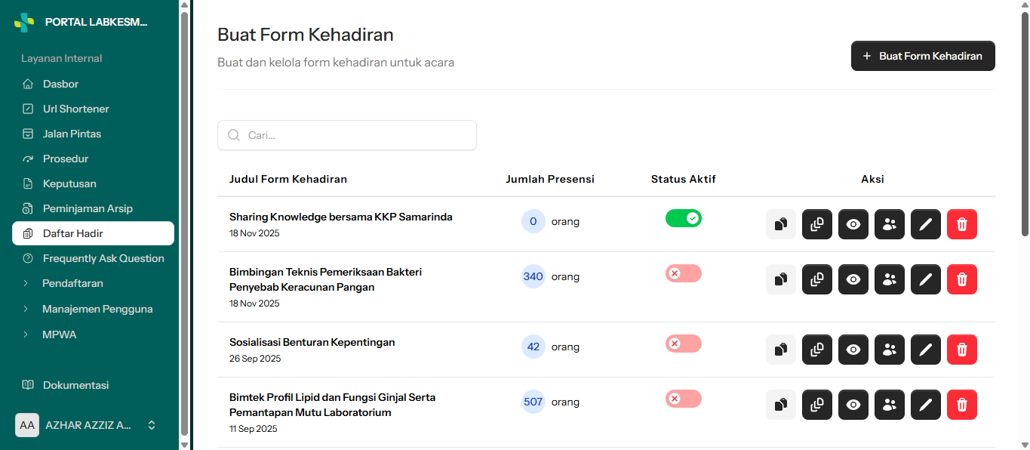The height and width of the screenshot is (450, 1030).
Task: Delete Sharing Knowledge form with red trash icon
Action: click(x=962, y=224)
